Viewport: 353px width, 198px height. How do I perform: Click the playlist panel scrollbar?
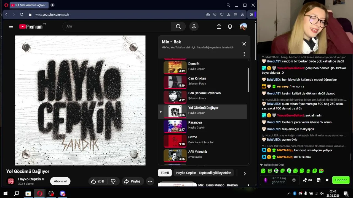coord(248,80)
